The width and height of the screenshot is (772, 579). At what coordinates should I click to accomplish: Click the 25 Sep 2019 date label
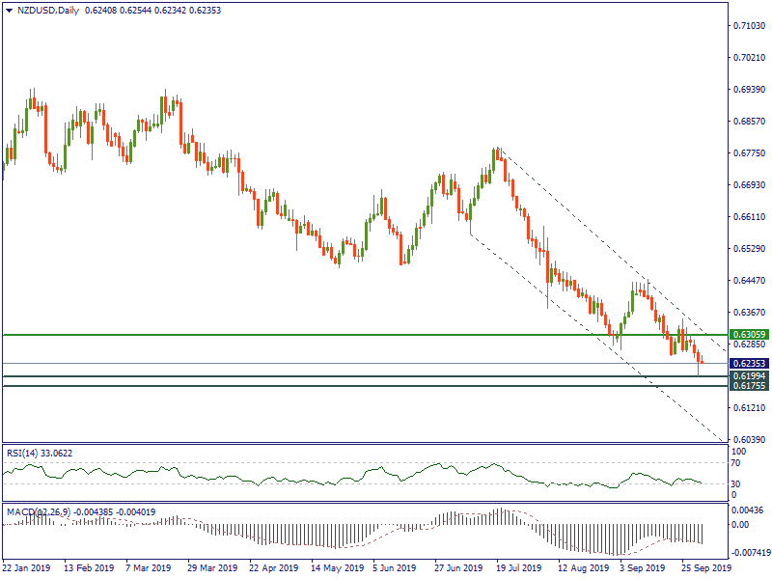click(706, 568)
